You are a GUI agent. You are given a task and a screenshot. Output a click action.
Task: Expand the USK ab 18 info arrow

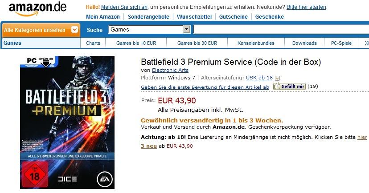point(278,78)
